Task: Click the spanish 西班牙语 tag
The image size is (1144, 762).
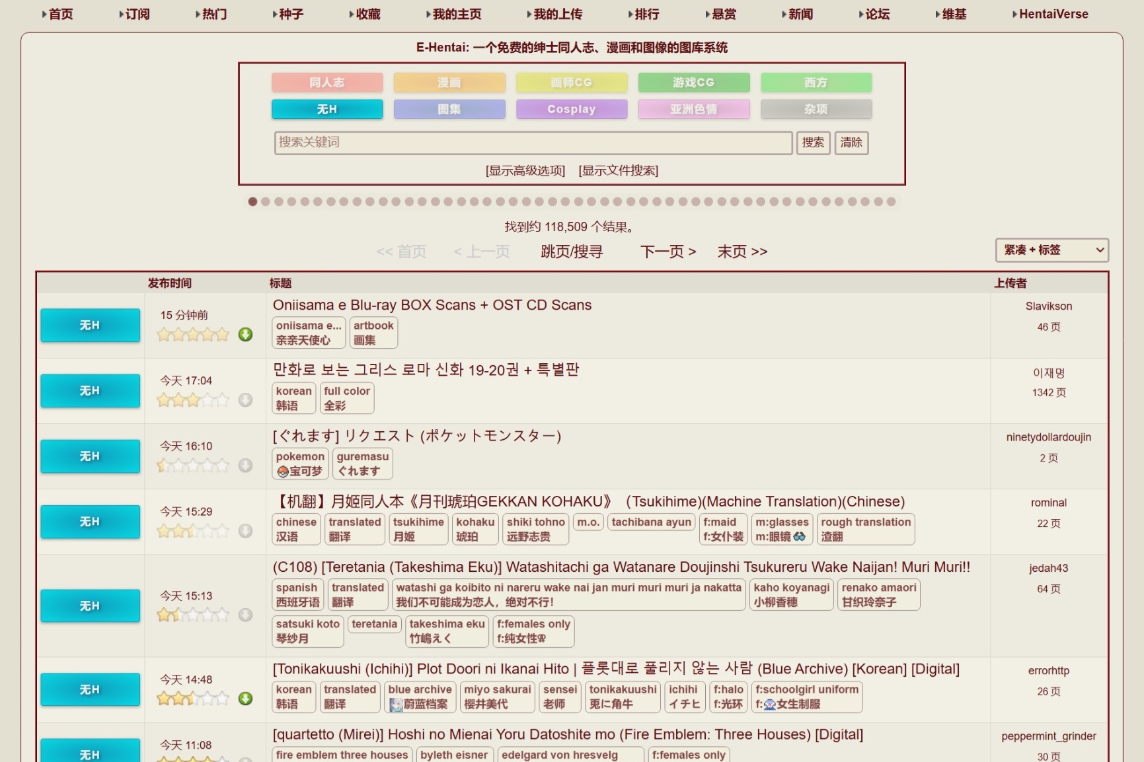Action: click(x=297, y=594)
